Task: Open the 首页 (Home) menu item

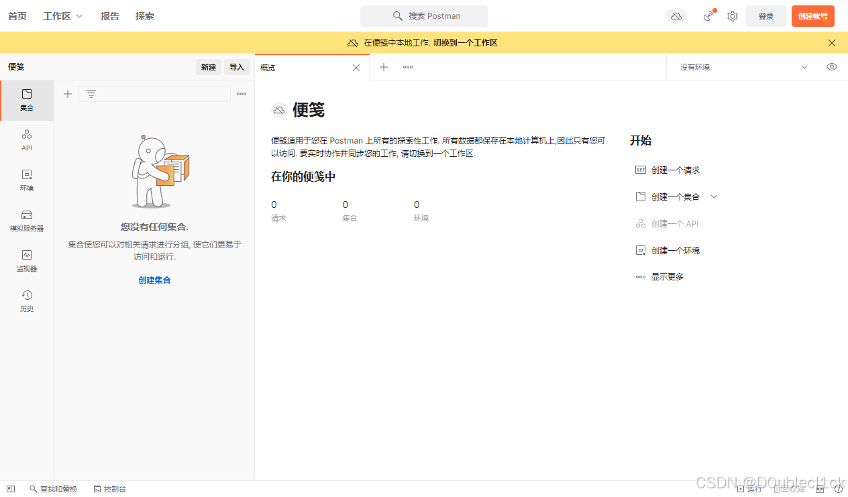Action: point(17,16)
